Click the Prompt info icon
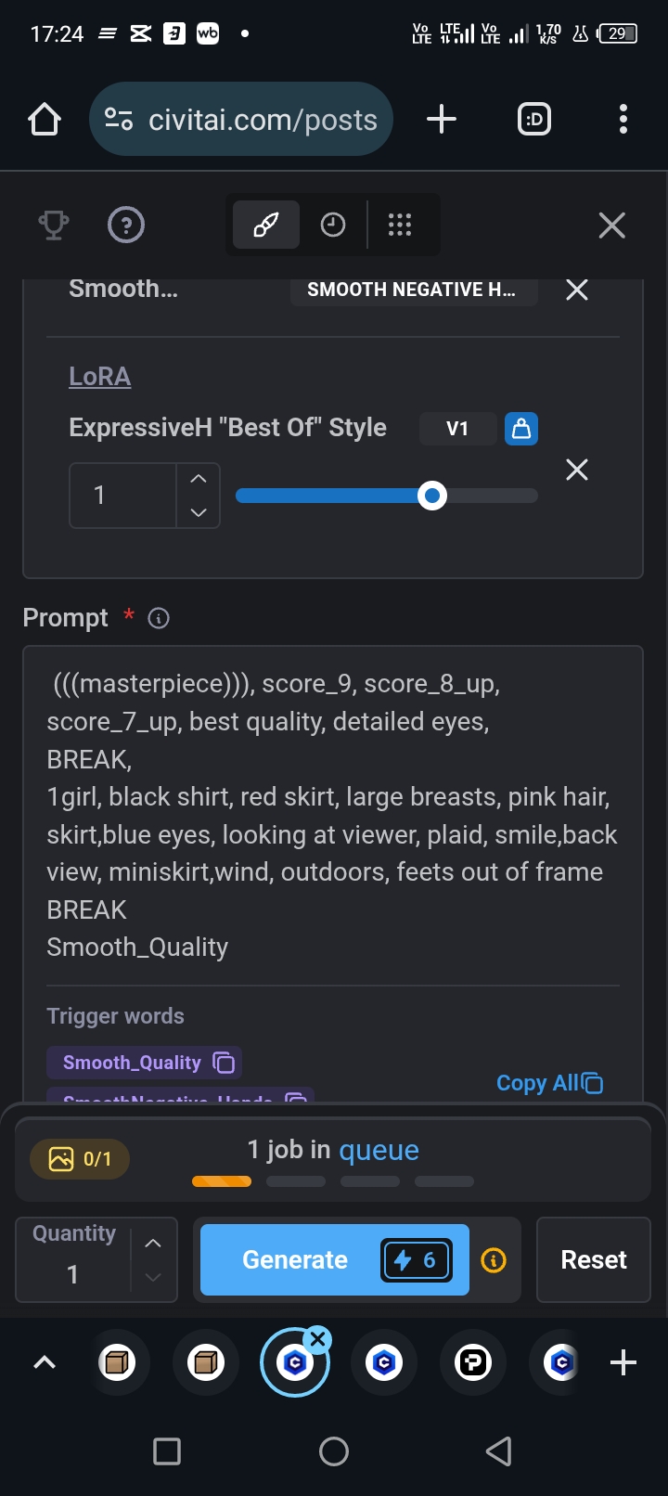Screen dimensions: 668x1496 [x=159, y=618]
